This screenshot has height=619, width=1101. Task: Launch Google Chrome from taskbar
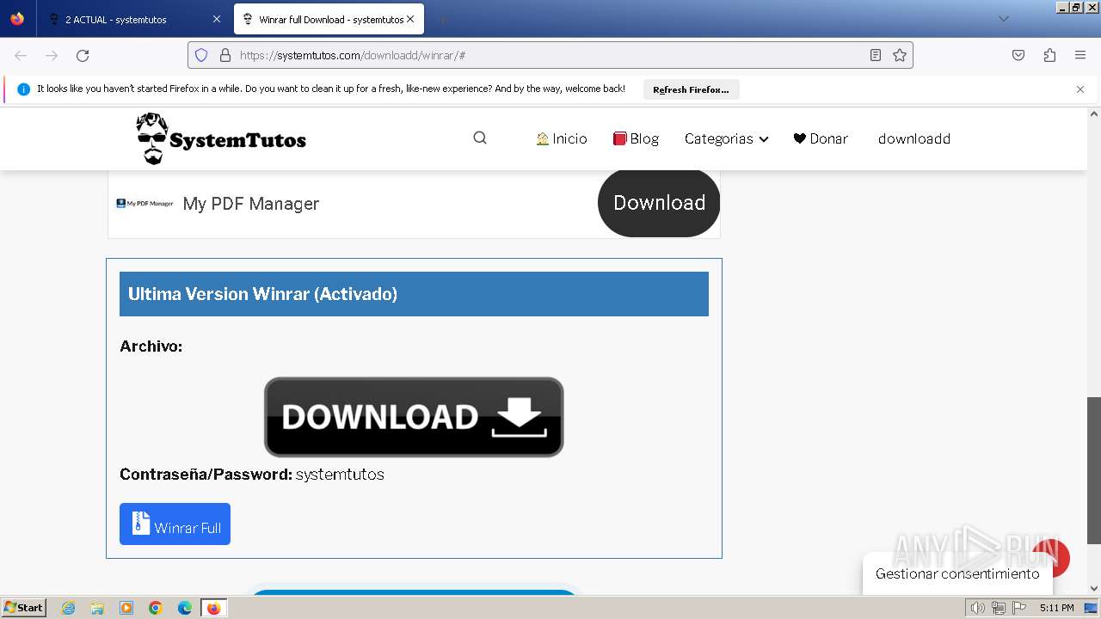(156, 608)
